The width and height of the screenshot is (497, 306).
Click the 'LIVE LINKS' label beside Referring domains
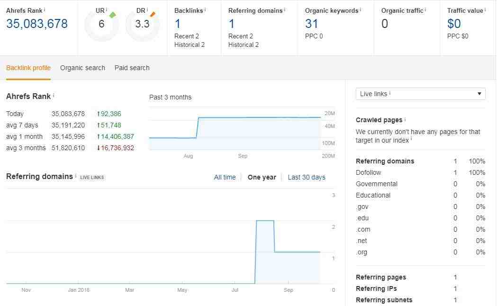pos(92,177)
